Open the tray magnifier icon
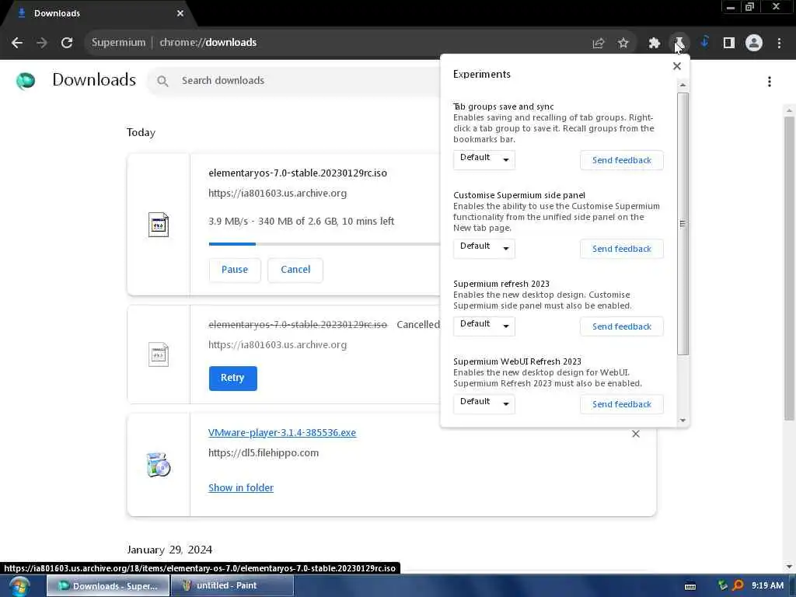 coord(738,586)
